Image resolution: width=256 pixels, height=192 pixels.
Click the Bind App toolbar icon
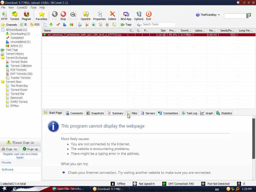pos(126,16)
